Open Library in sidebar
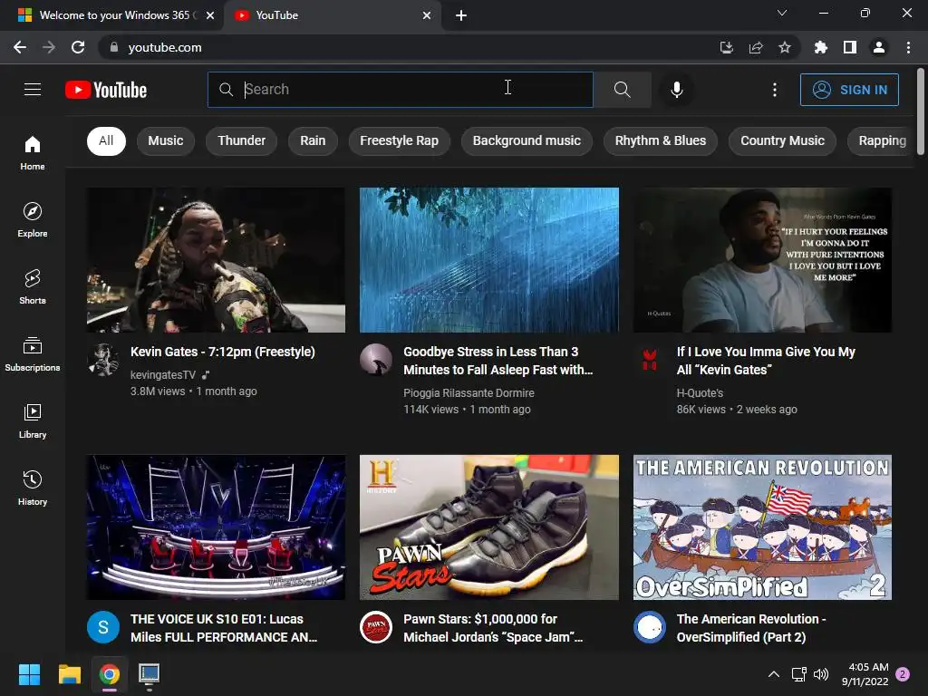Viewport: 928px width, 696px height. tap(33, 420)
